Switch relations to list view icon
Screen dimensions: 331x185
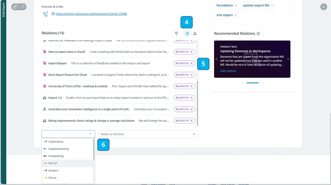coord(187,34)
